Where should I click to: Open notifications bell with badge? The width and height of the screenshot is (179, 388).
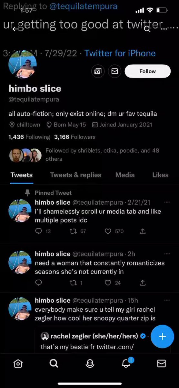coord(126,363)
